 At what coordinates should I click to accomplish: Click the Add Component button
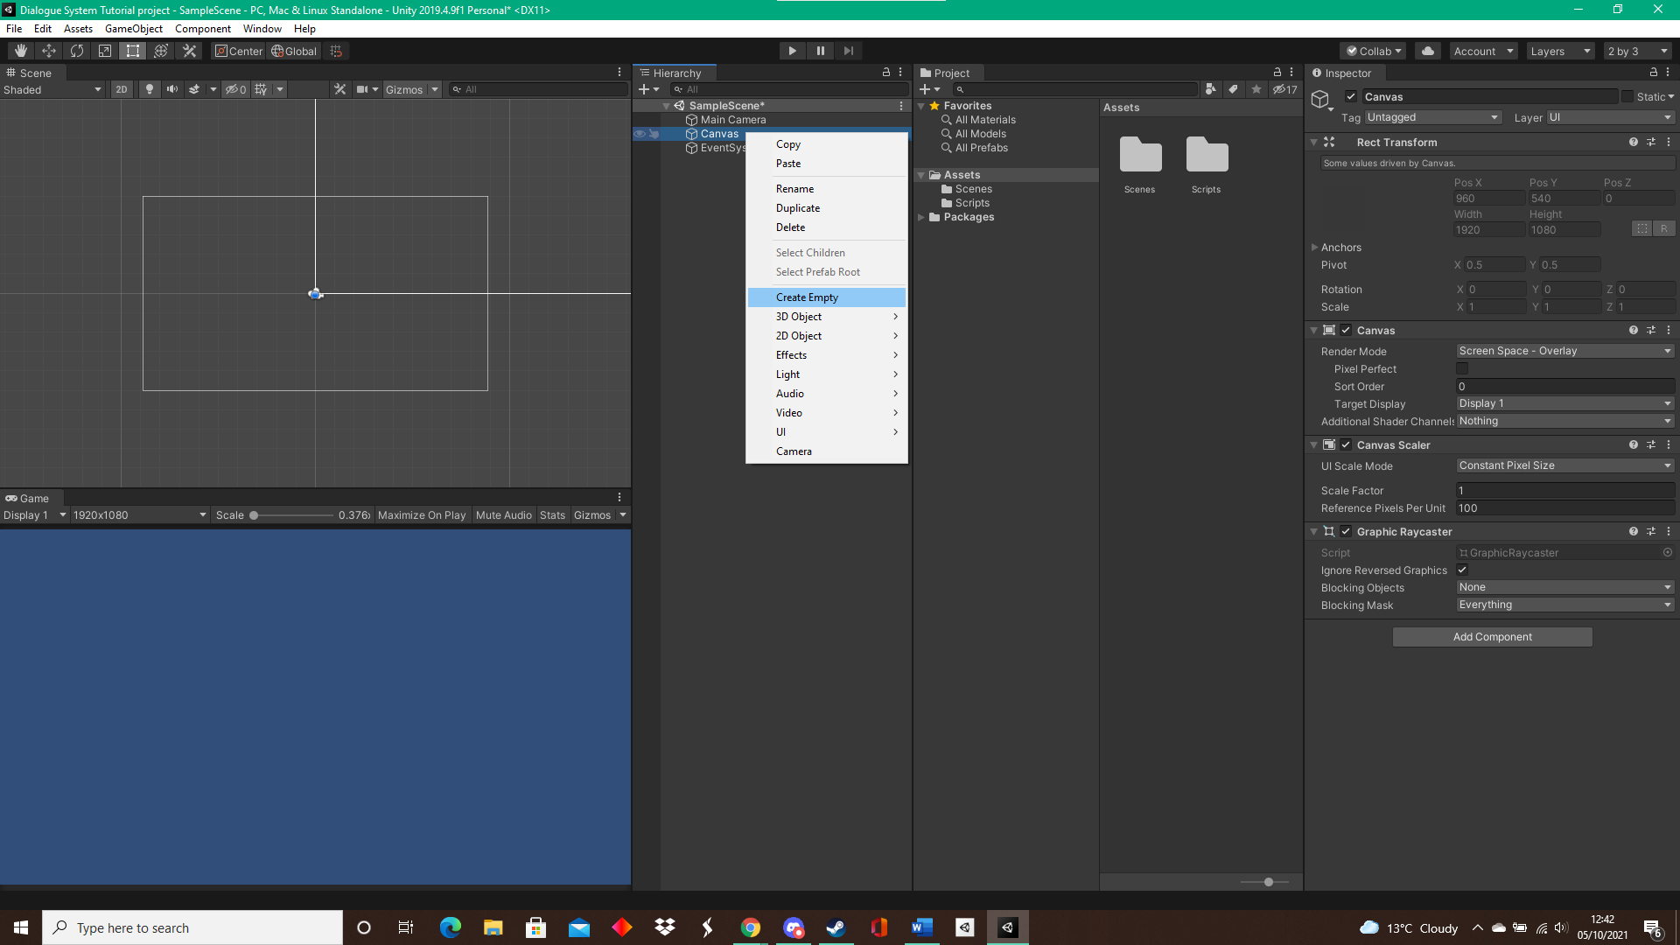[x=1492, y=636]
